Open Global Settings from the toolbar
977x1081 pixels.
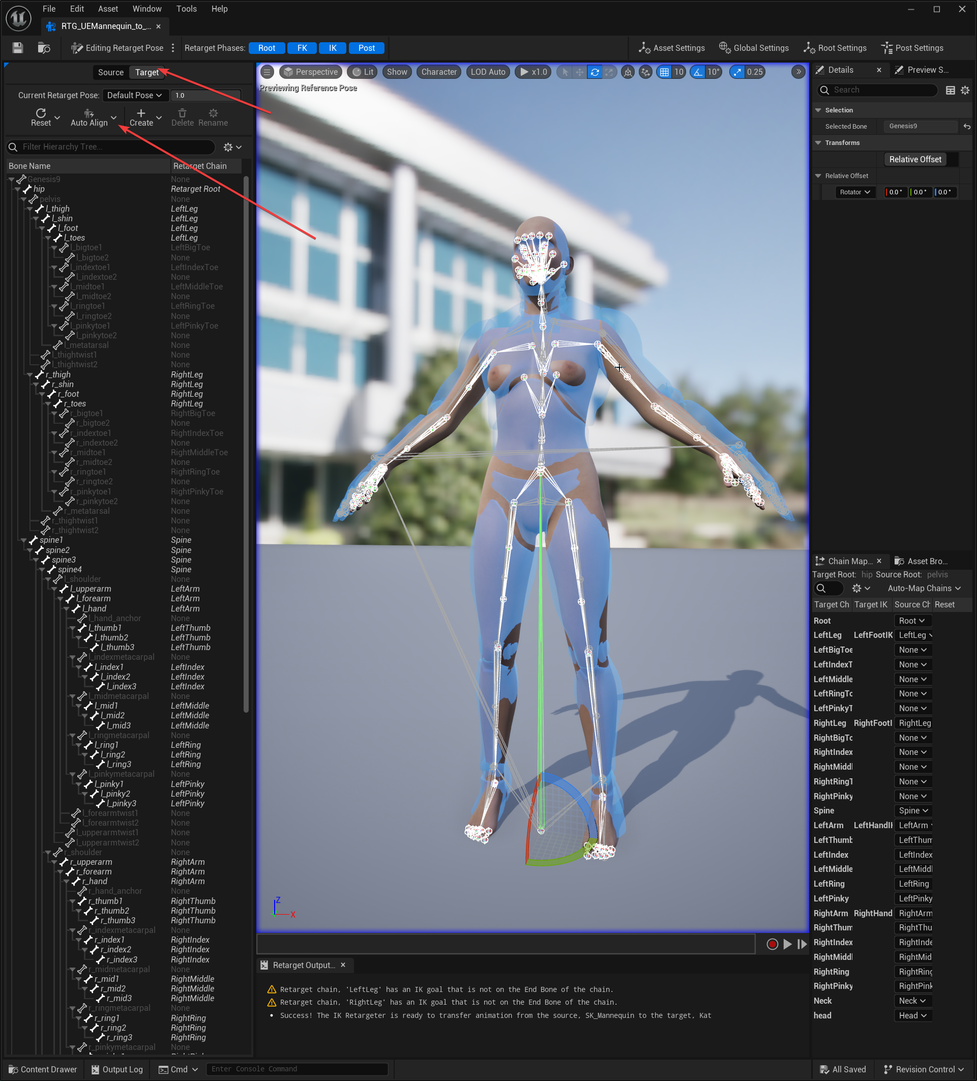(x=753, y=48)
